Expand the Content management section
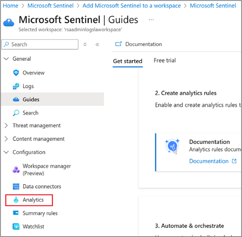 point(6,139)
